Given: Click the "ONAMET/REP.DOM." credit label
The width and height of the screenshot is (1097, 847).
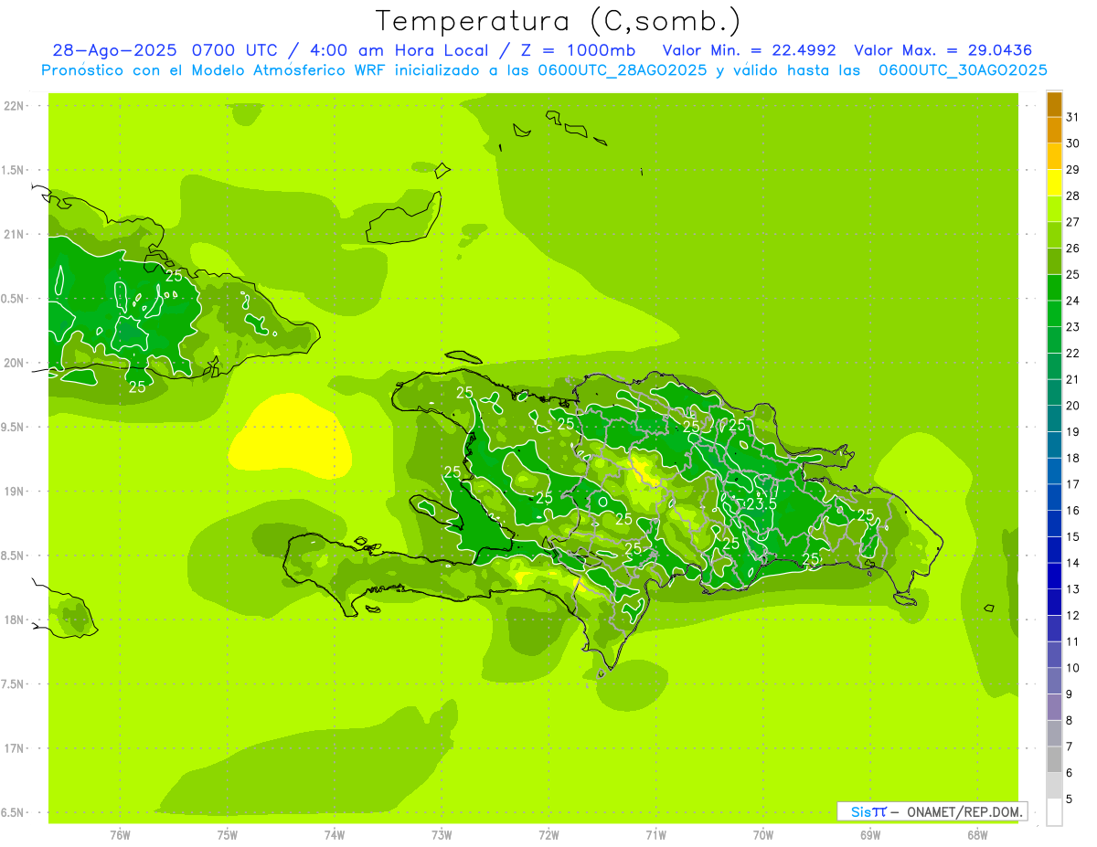Looking at the screenshot, I should point(964,811).
